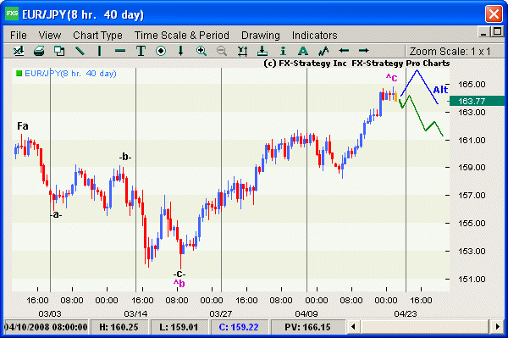Image resolution: width=508 pixels, height=338 pixels.
Task: Click the Excel export toolbar icon
Action: [19, 51]
